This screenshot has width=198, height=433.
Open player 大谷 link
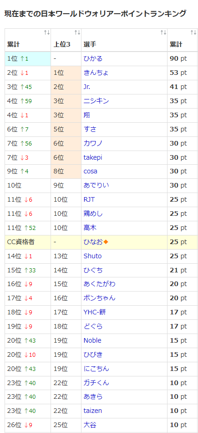pos(90,425)
